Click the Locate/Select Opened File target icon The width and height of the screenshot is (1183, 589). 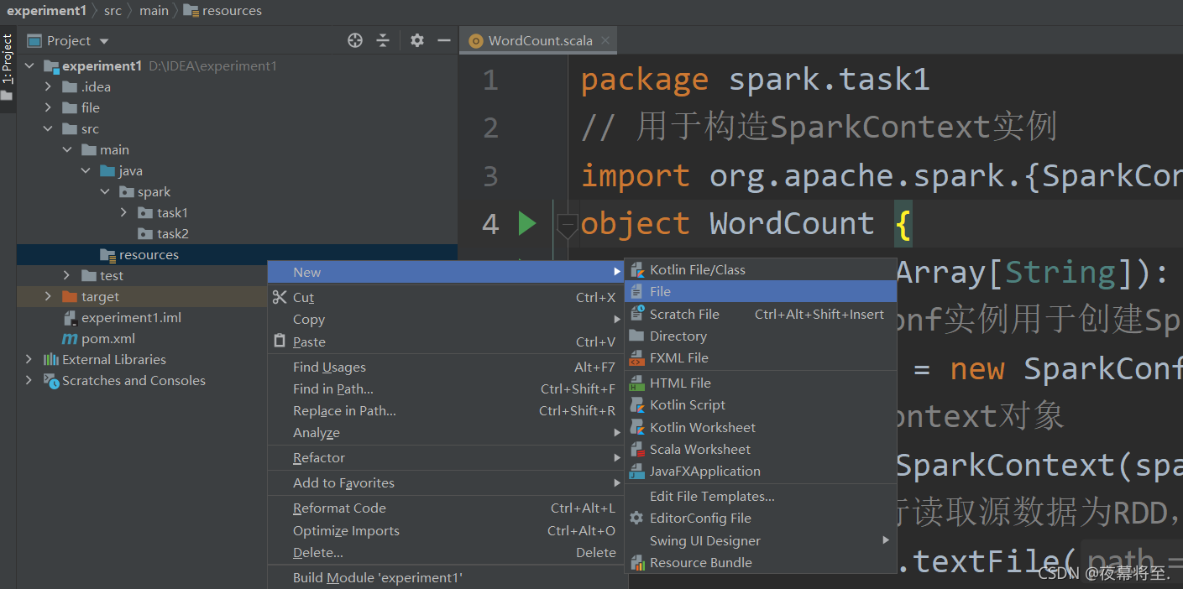[355, 40]
